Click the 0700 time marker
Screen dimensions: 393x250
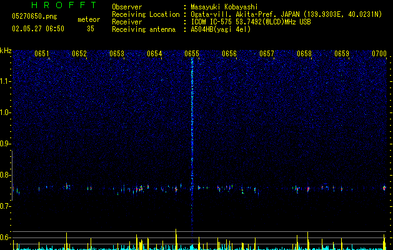(379, 54)
